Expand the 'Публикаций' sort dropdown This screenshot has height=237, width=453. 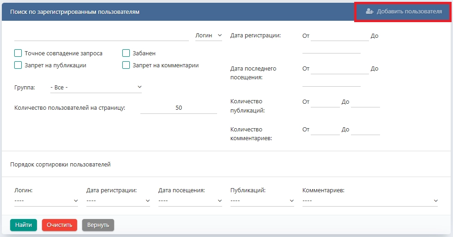point(262,201)
